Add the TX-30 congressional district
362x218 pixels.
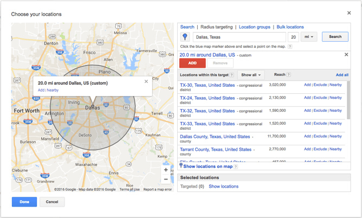click(x=307, y=85)
